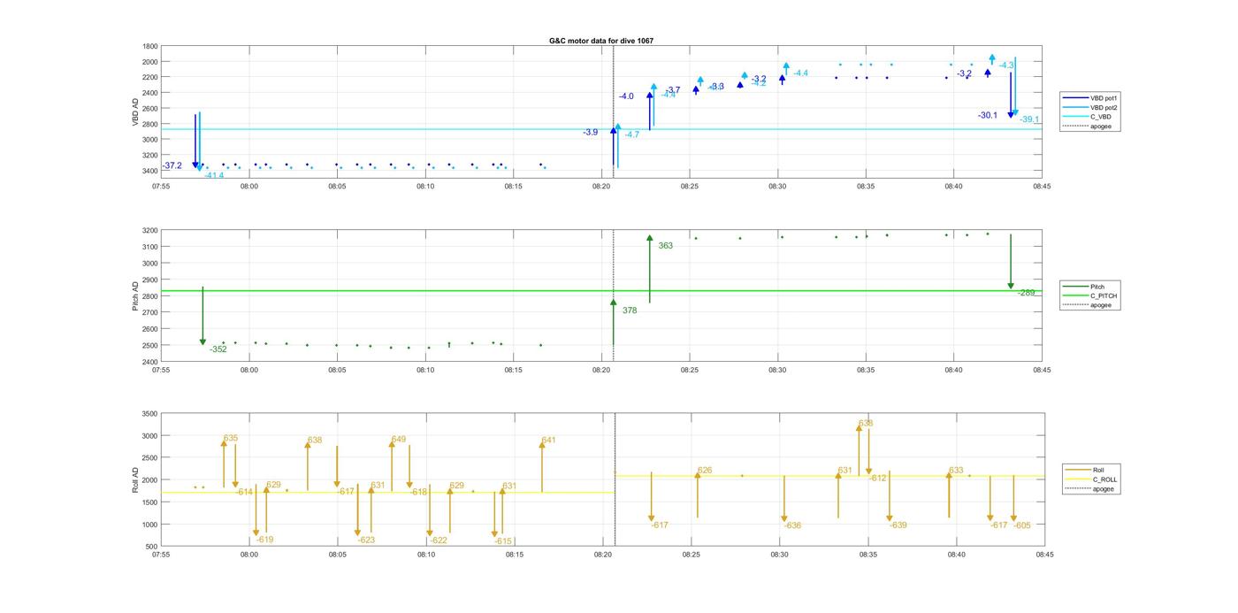Click the "VBD AD" y-axis label
The width and height of the screenshot is (1238, 613).
click(x=135, y=111)
